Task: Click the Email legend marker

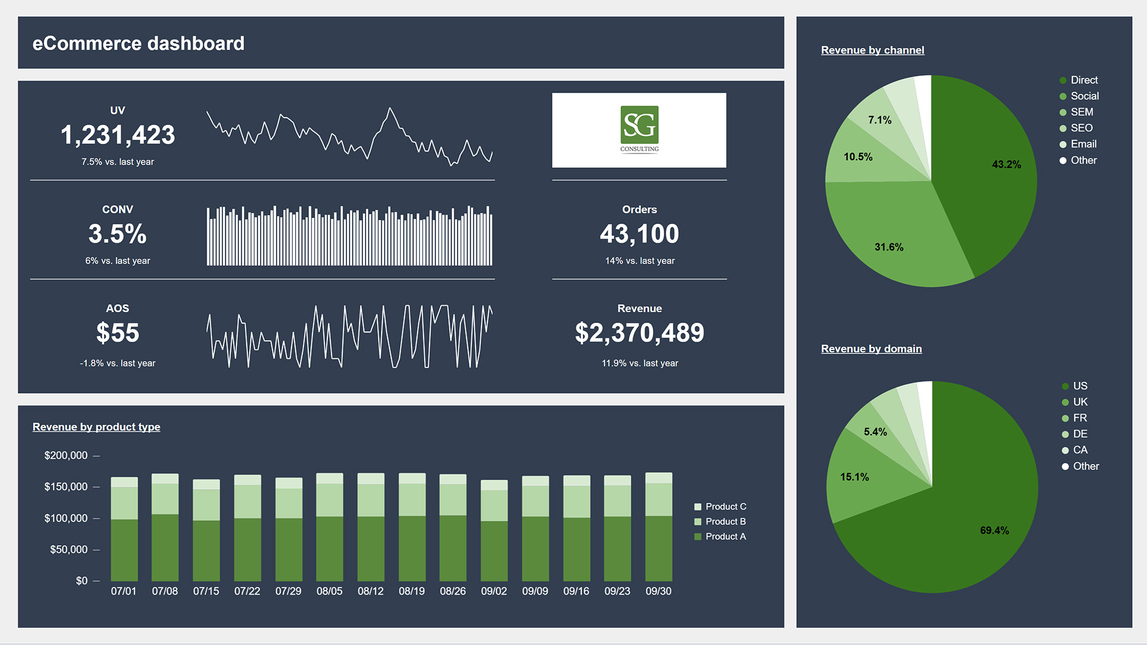Action: (x=1063, y=145)
